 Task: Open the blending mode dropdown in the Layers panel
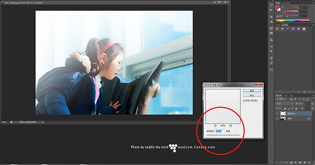[284, 104]
